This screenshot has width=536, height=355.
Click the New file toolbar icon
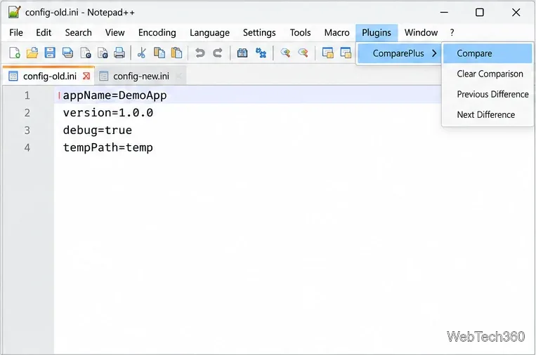(14, 53)
